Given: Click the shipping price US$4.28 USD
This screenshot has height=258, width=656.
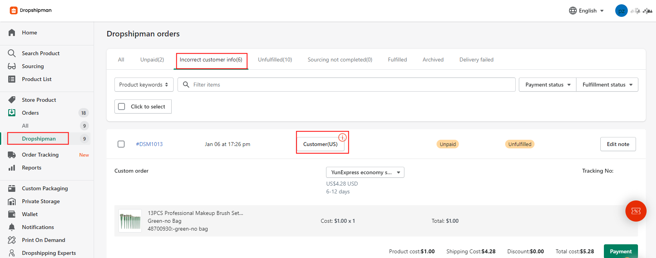Looking at the screenshot, I should point(342,184).
